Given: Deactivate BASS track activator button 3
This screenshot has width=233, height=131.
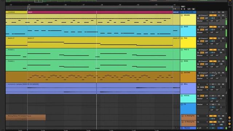Looking at the screenshot, I should 213,27.
